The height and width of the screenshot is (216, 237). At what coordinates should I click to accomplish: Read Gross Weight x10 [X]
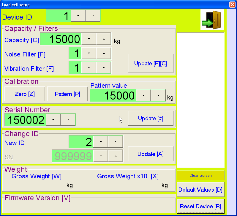tap(128, 176)
